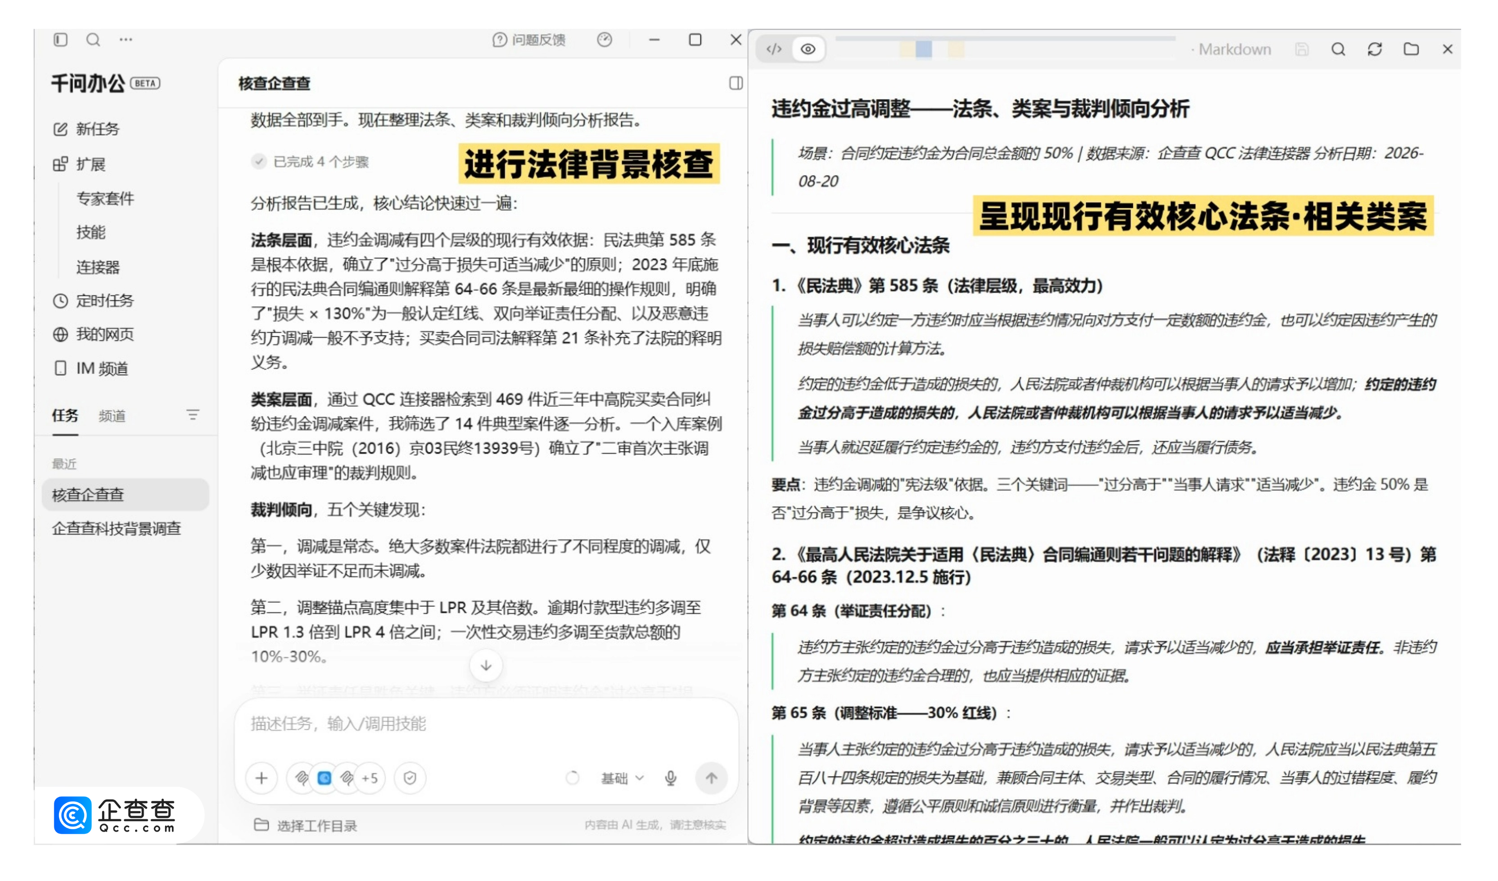Select the 核查企查查 recent task
Image resolution: width=1498 pixels, height=881 pixels.
[126, 495]
